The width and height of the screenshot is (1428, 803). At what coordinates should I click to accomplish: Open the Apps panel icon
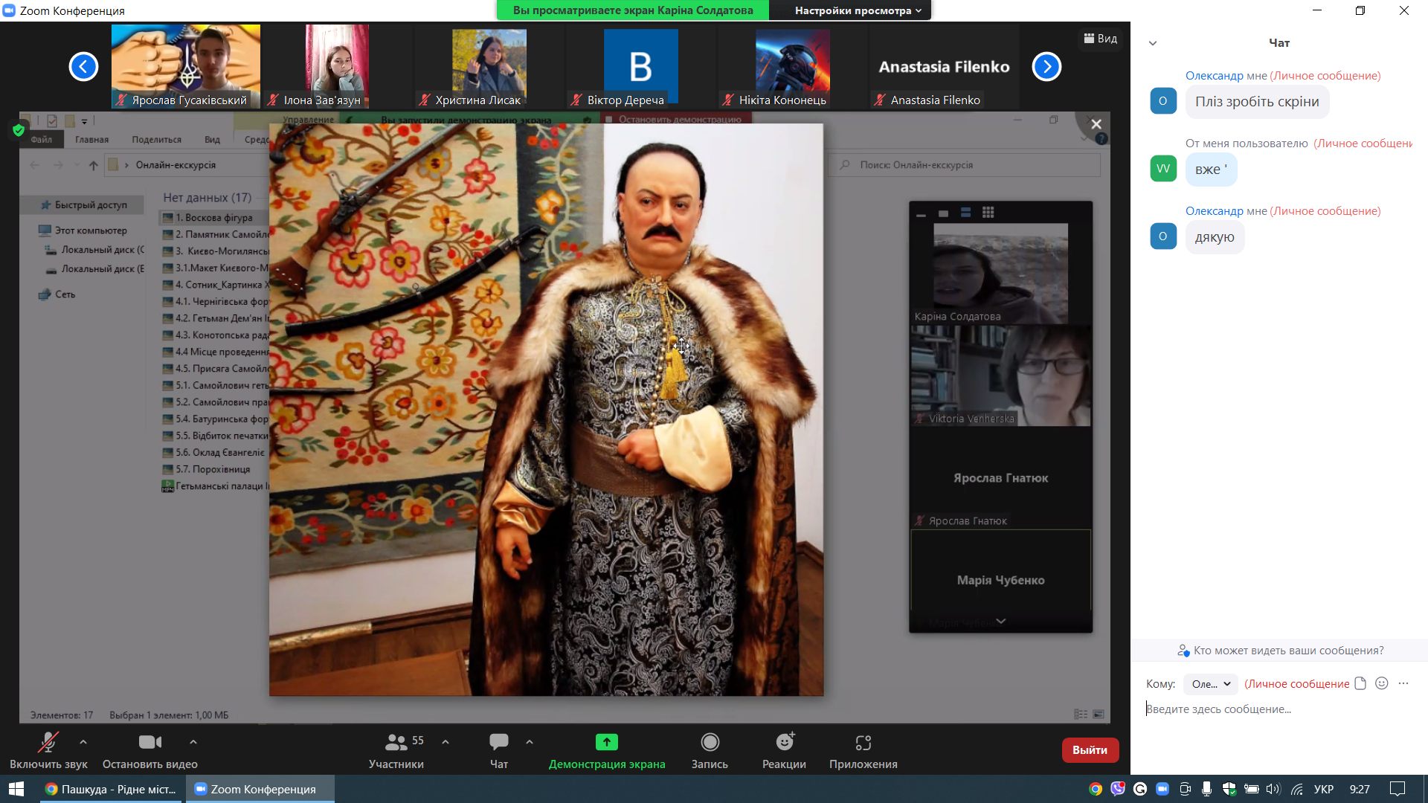pyautogui.click(x=863, y=742)
